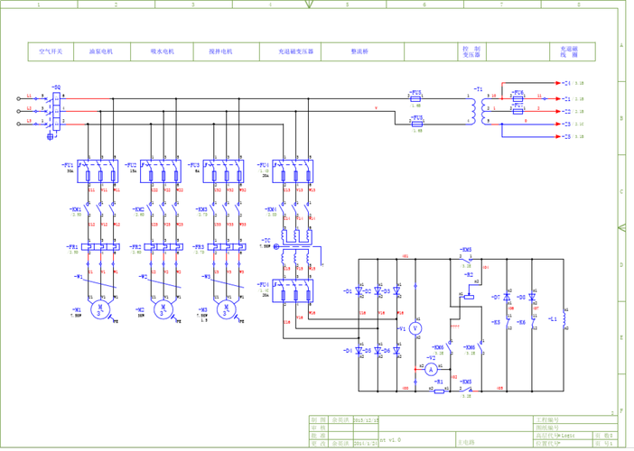Click the 图纸编号 title block field
634x451 pixels.
coord(548,428)
